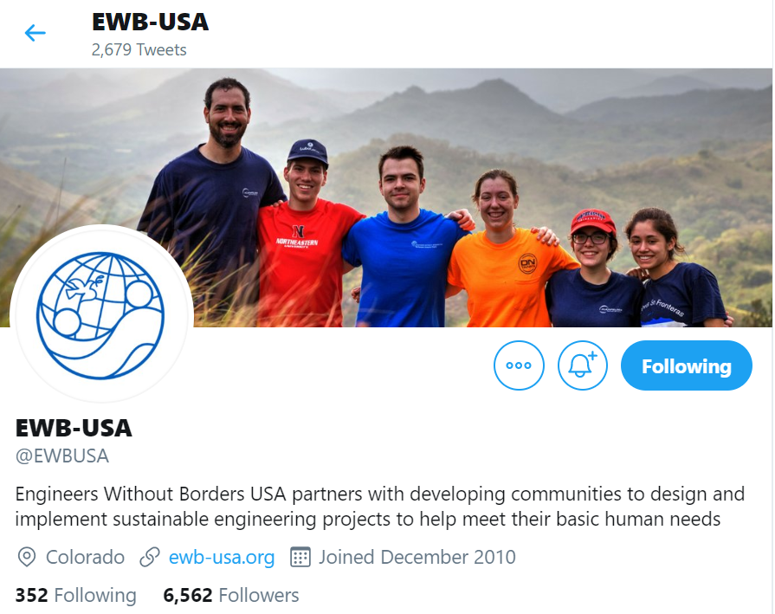Click the calendar icon beside Joined December 2010
The width and height of the screenshot is (775, 614).
click(x=300, y=557)
